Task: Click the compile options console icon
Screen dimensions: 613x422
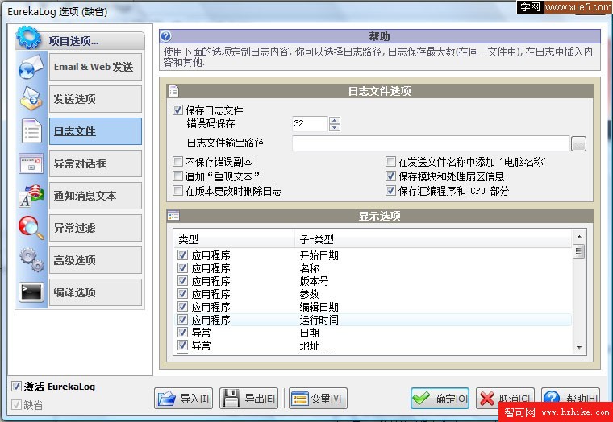Action: pos(31,292)
